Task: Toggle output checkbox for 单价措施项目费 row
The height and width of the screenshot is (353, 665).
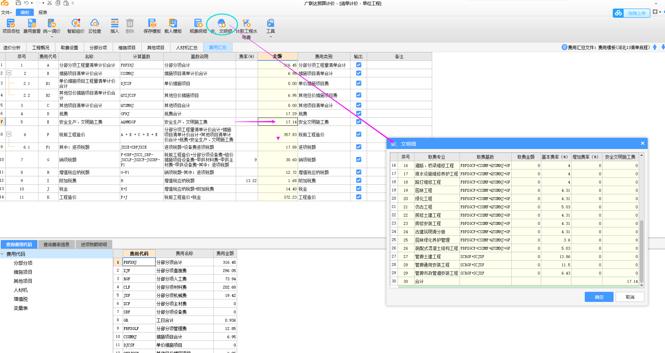Action: click(359, 83)
